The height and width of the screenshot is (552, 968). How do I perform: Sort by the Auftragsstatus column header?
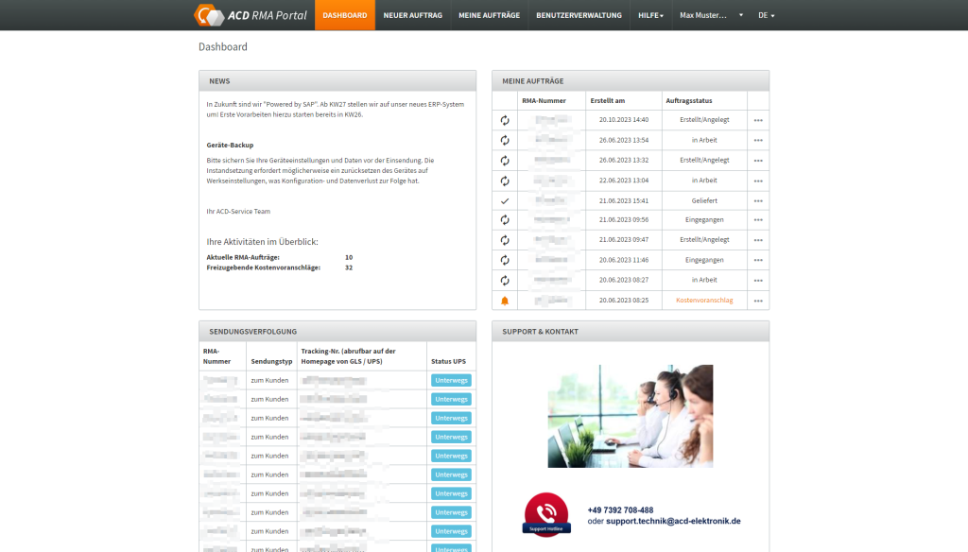point(688,100)
